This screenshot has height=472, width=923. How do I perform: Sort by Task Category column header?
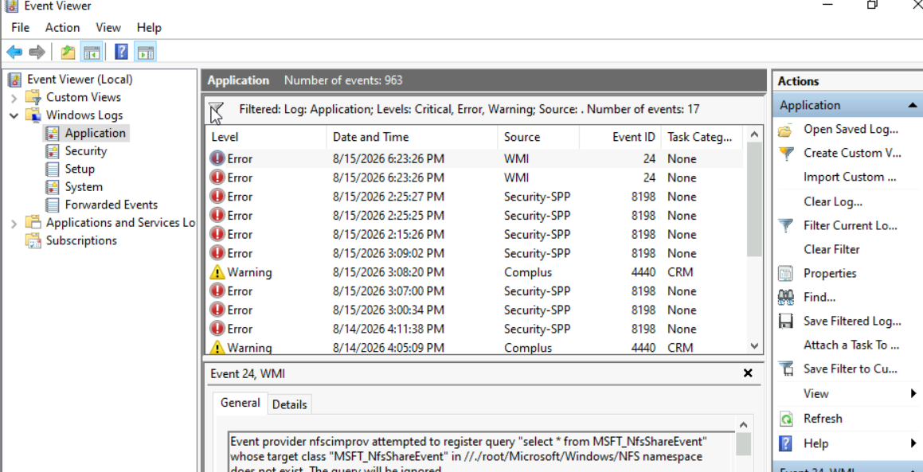click(703, 137)
